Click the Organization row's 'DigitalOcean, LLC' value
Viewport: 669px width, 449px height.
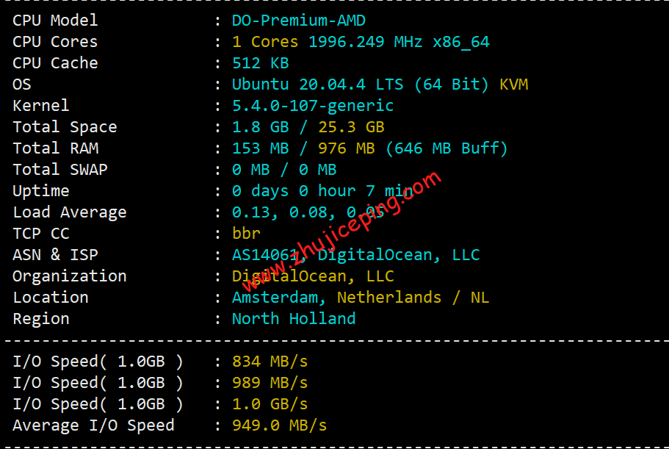tap(313, 276)
